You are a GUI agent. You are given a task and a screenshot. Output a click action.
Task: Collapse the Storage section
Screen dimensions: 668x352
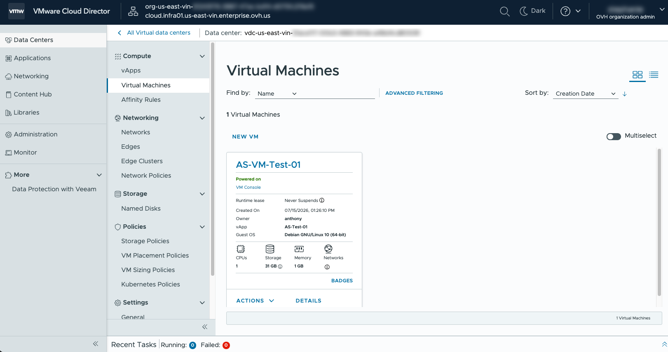tap(202, 194)
